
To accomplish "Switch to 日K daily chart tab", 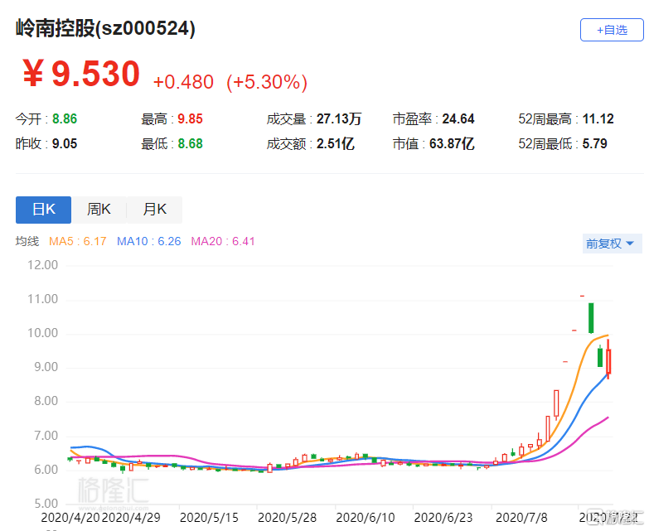I will click(x=43, y=210).
